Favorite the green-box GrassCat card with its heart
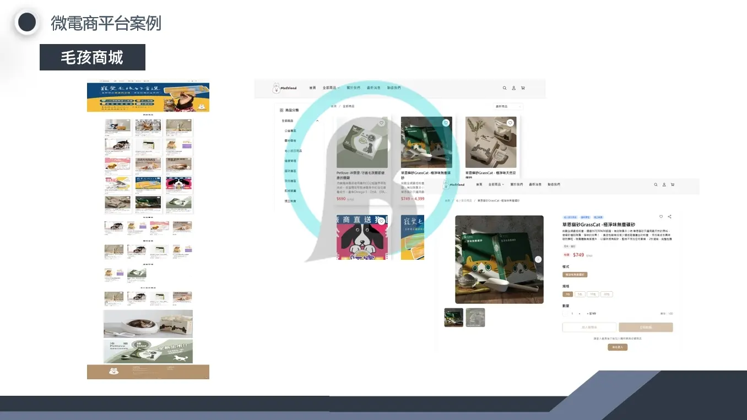This screenshot has height=420, width=747. [446, 123]
